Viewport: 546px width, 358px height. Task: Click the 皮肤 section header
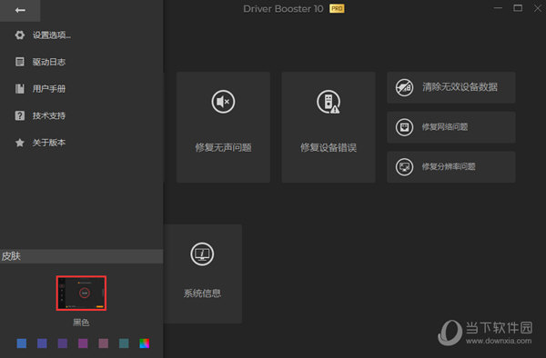81,256
